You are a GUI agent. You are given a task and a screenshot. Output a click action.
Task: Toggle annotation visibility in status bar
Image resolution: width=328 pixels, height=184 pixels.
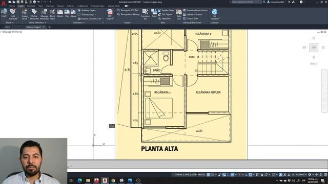click(x=280, y=175)
